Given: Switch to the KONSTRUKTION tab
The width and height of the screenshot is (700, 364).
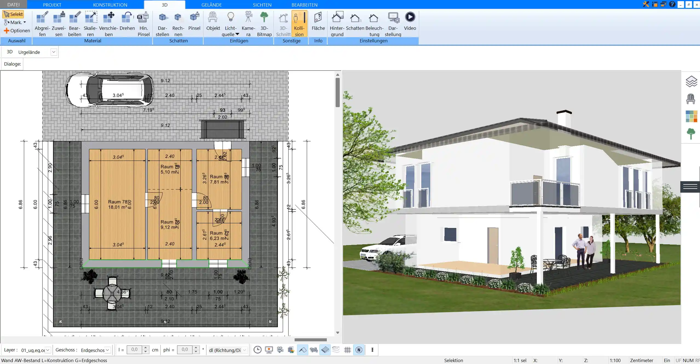Looking at the screenshot, I should [x=110, y=5].
